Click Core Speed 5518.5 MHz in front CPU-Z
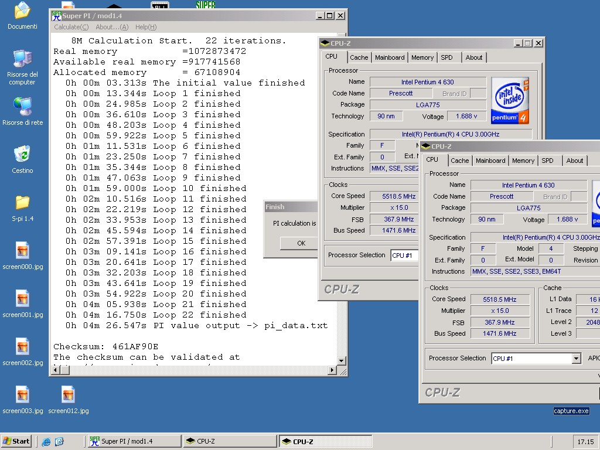 click(499, 299)
